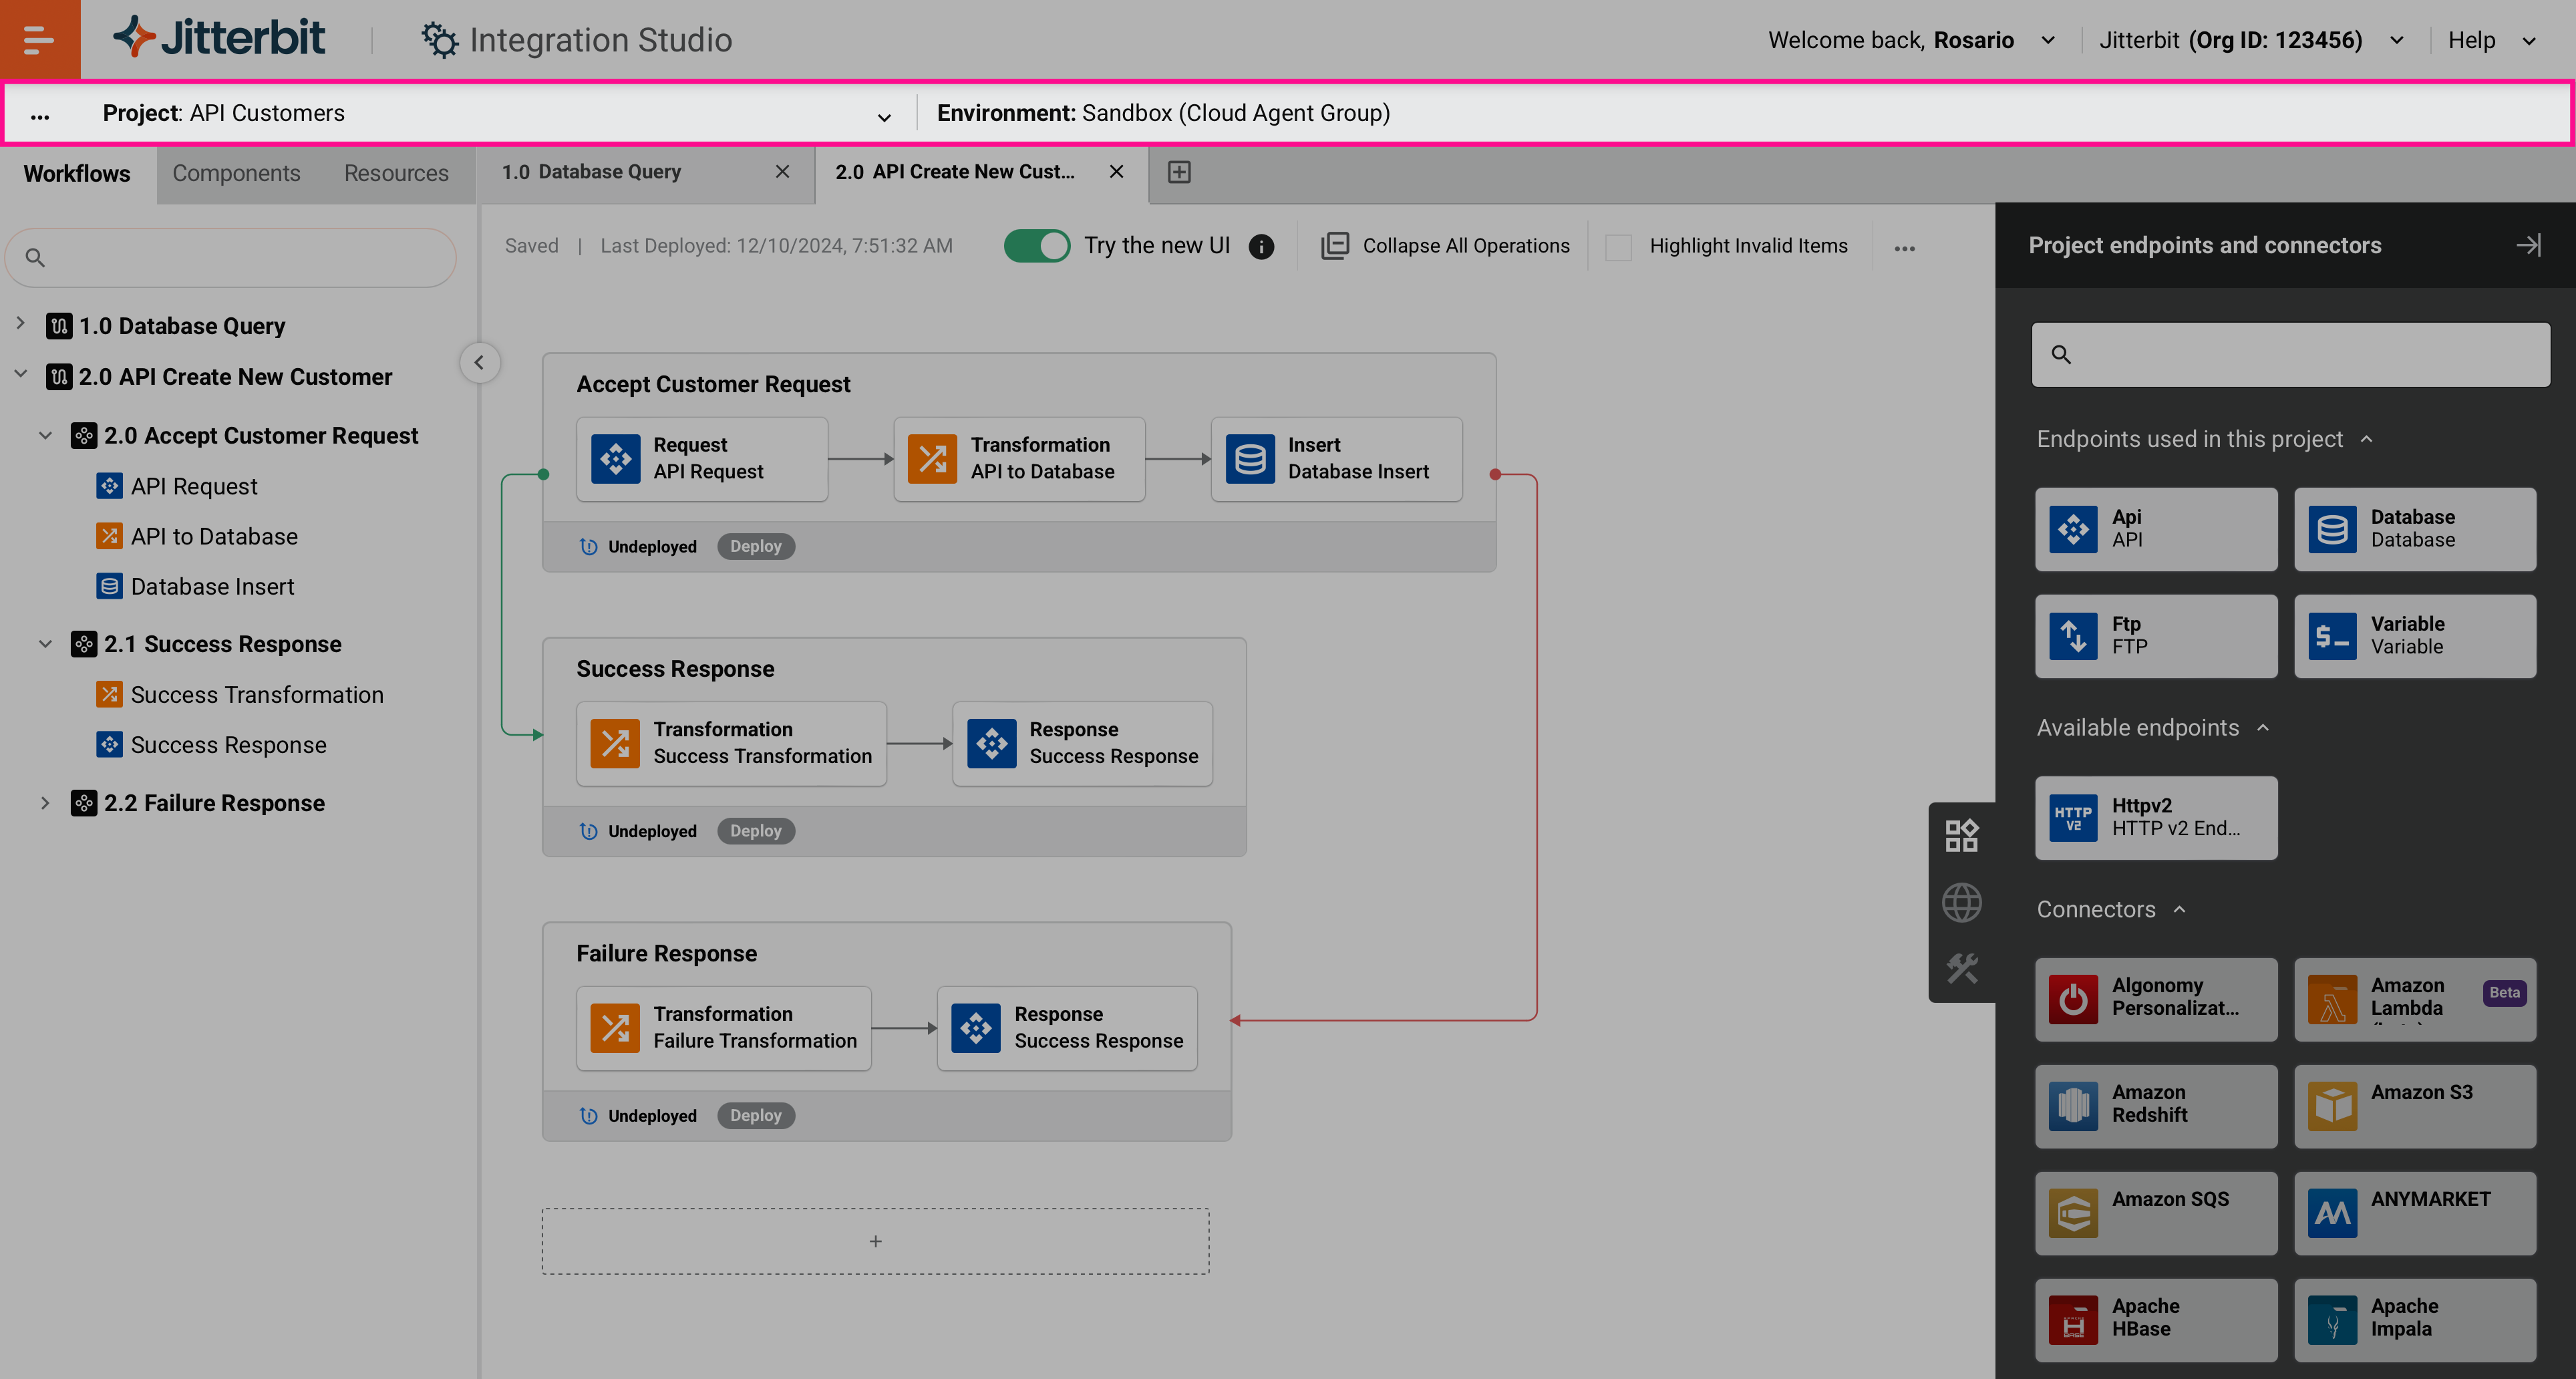This screenshot has height=1379, width=2576.
Task: Check the Highlight Invalid Items checkbox
Action: coord(1617,247)
